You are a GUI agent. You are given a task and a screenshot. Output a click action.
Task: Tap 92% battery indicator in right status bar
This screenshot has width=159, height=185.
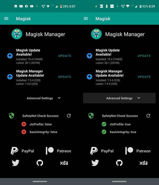(x=144, y=6)
